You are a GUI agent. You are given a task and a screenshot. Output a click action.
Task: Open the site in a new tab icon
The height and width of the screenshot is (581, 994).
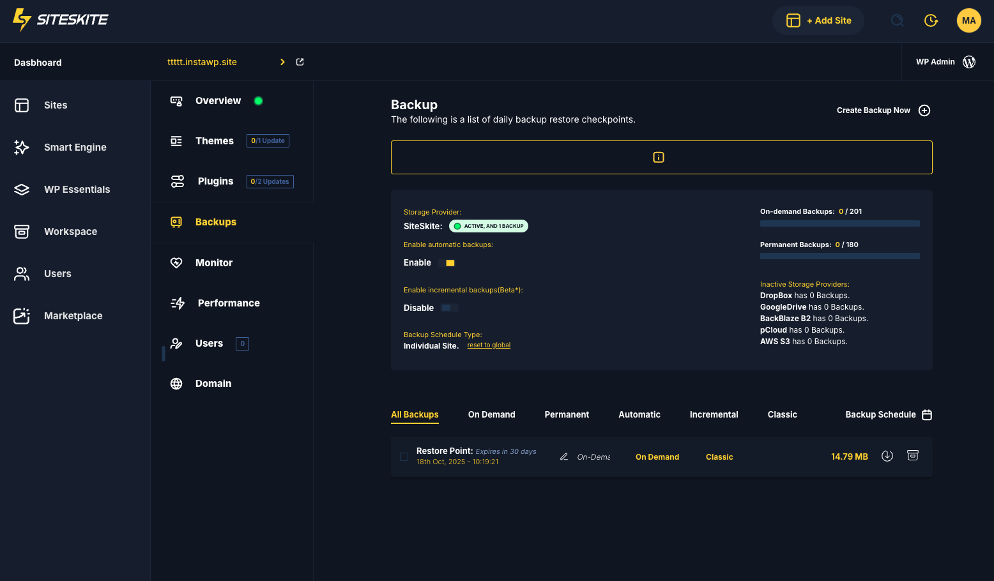[x=300, y=62]
